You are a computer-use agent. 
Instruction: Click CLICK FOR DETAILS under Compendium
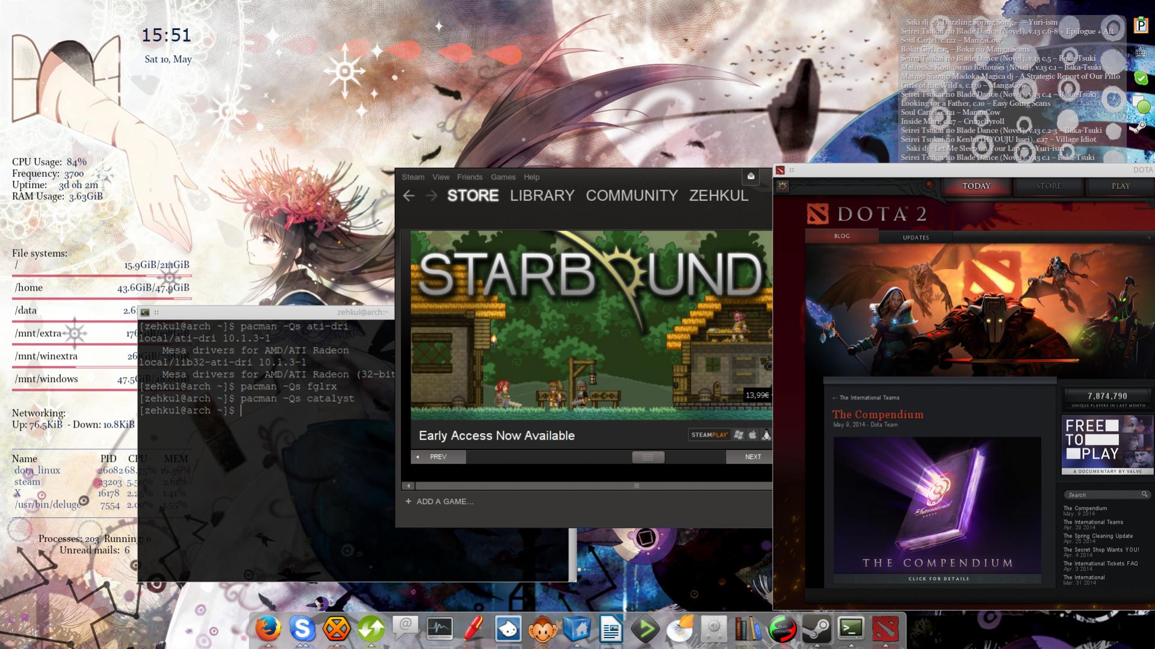tap(938, 579)
